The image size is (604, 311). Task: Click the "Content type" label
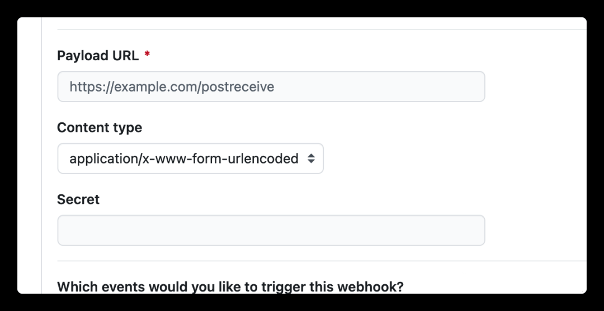[100, 127]
